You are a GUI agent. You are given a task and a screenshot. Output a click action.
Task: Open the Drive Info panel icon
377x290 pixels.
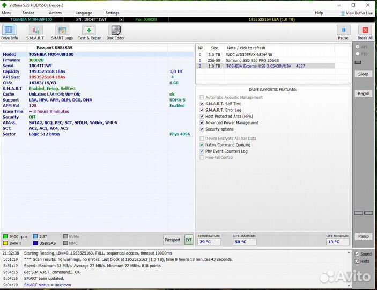point(9,32)
